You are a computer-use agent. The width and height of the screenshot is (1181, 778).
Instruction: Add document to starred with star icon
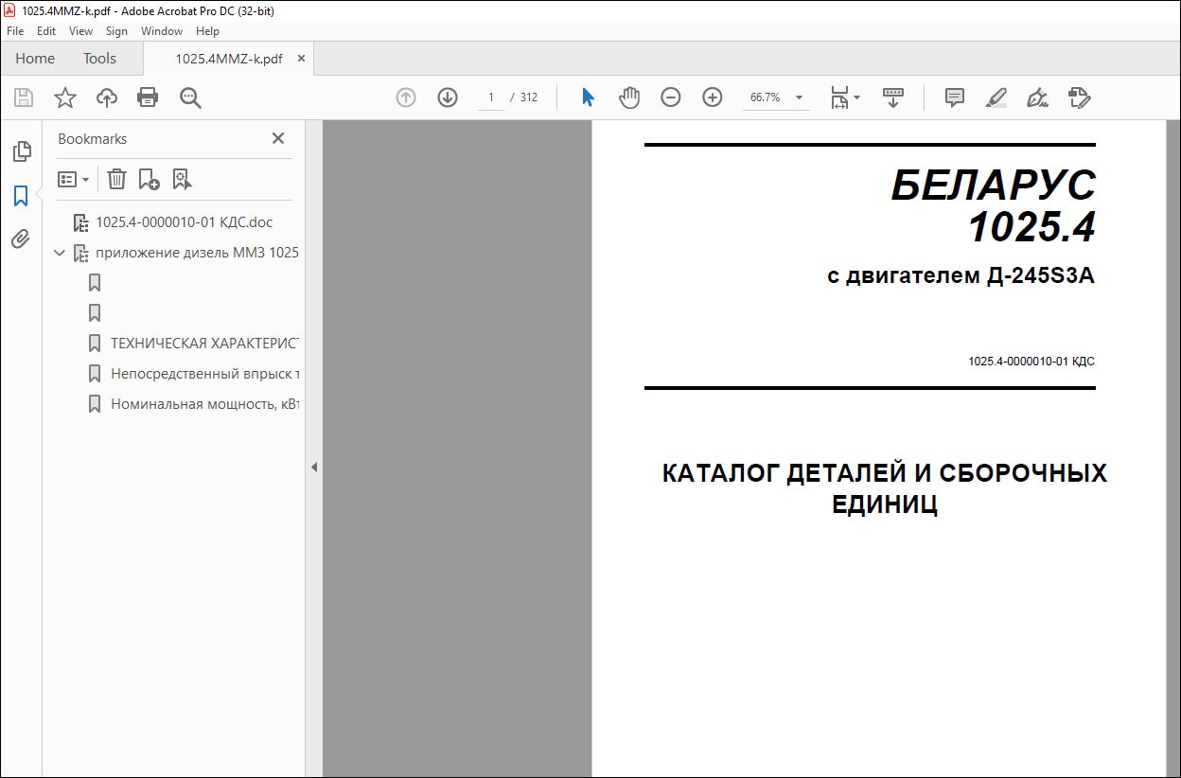64,97
